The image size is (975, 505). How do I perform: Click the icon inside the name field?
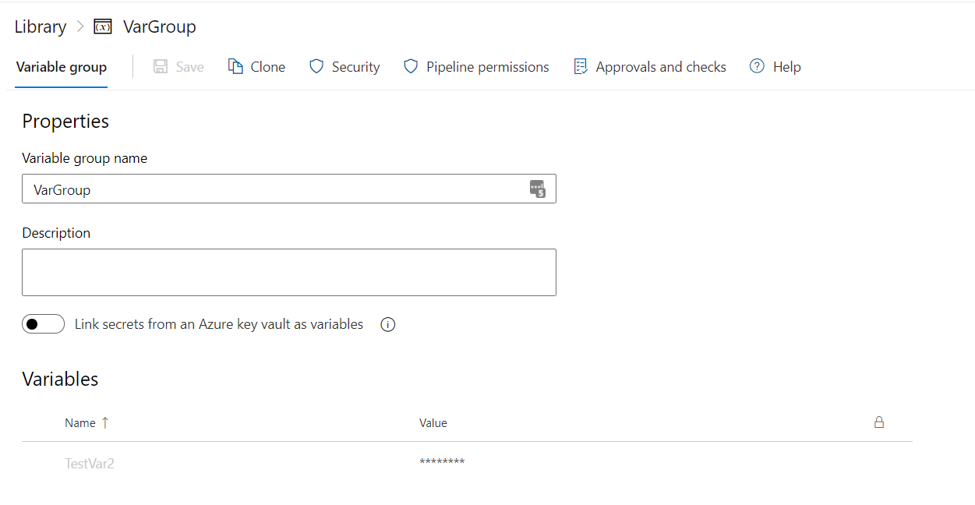(538, 189)
